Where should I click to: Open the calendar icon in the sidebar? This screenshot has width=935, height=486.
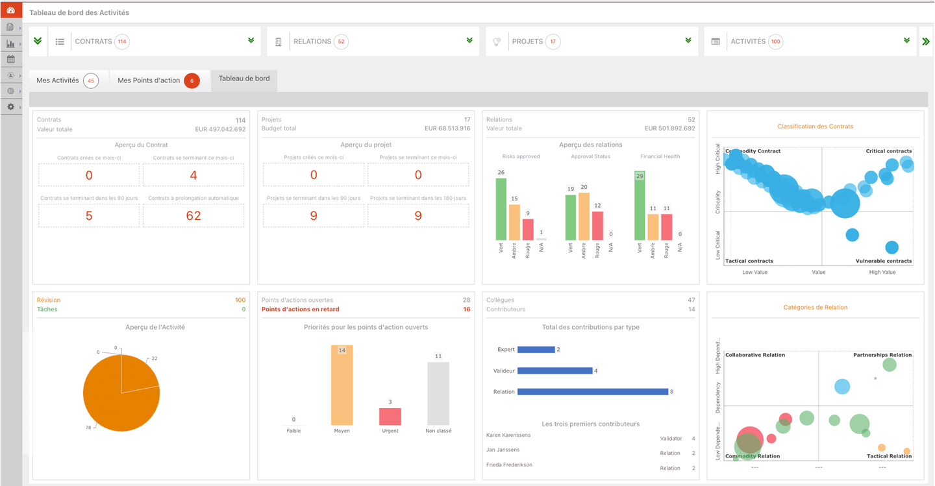pos(10,60)
